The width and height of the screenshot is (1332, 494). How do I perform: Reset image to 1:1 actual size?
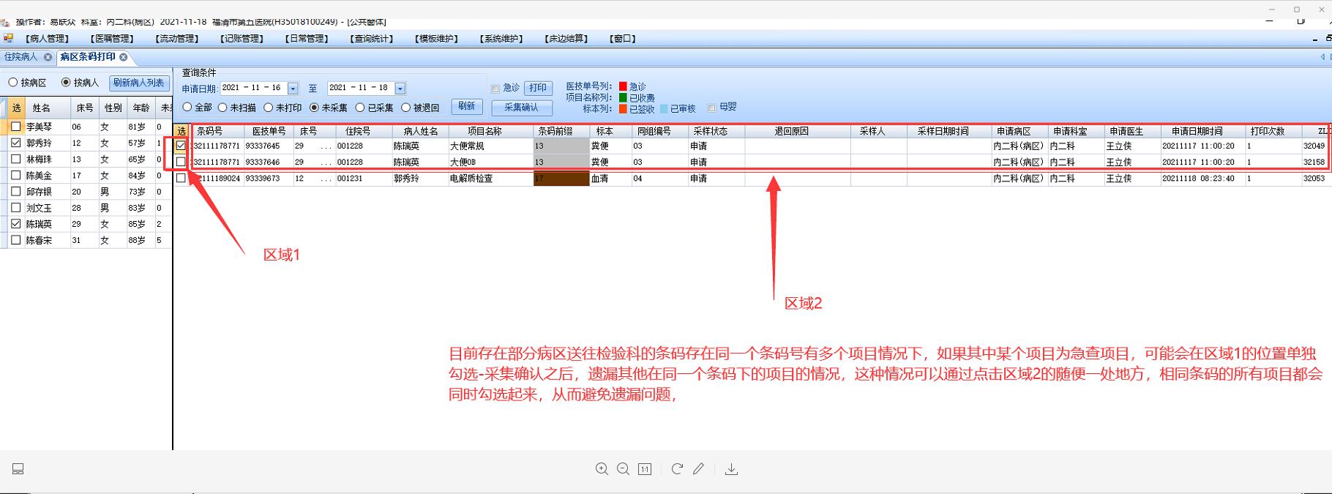(645, 469)
